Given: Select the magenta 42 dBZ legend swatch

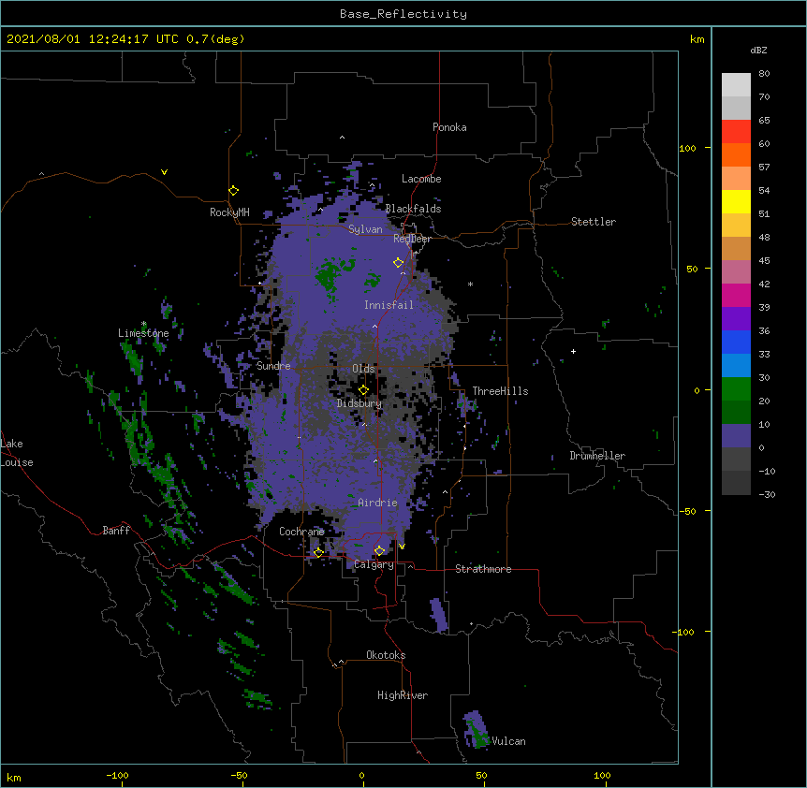Looking at the screenshot, I should [736, 295].
